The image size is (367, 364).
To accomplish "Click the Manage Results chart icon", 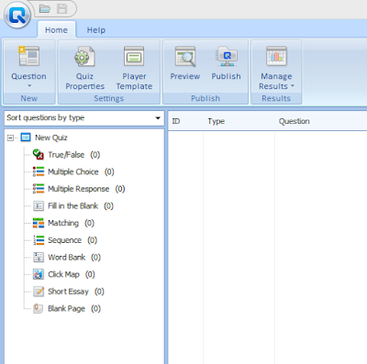I will (276, 56).
